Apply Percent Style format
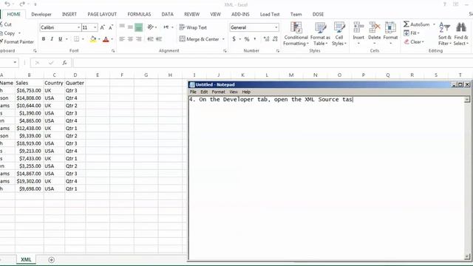Viewport: 473px width, 266px height. pyautogui.click(x=247, y=39)
